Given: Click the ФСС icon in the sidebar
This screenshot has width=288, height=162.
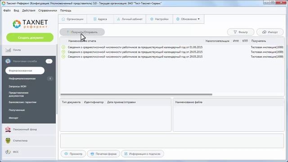Looking at the screenshot, I should 8,152.
